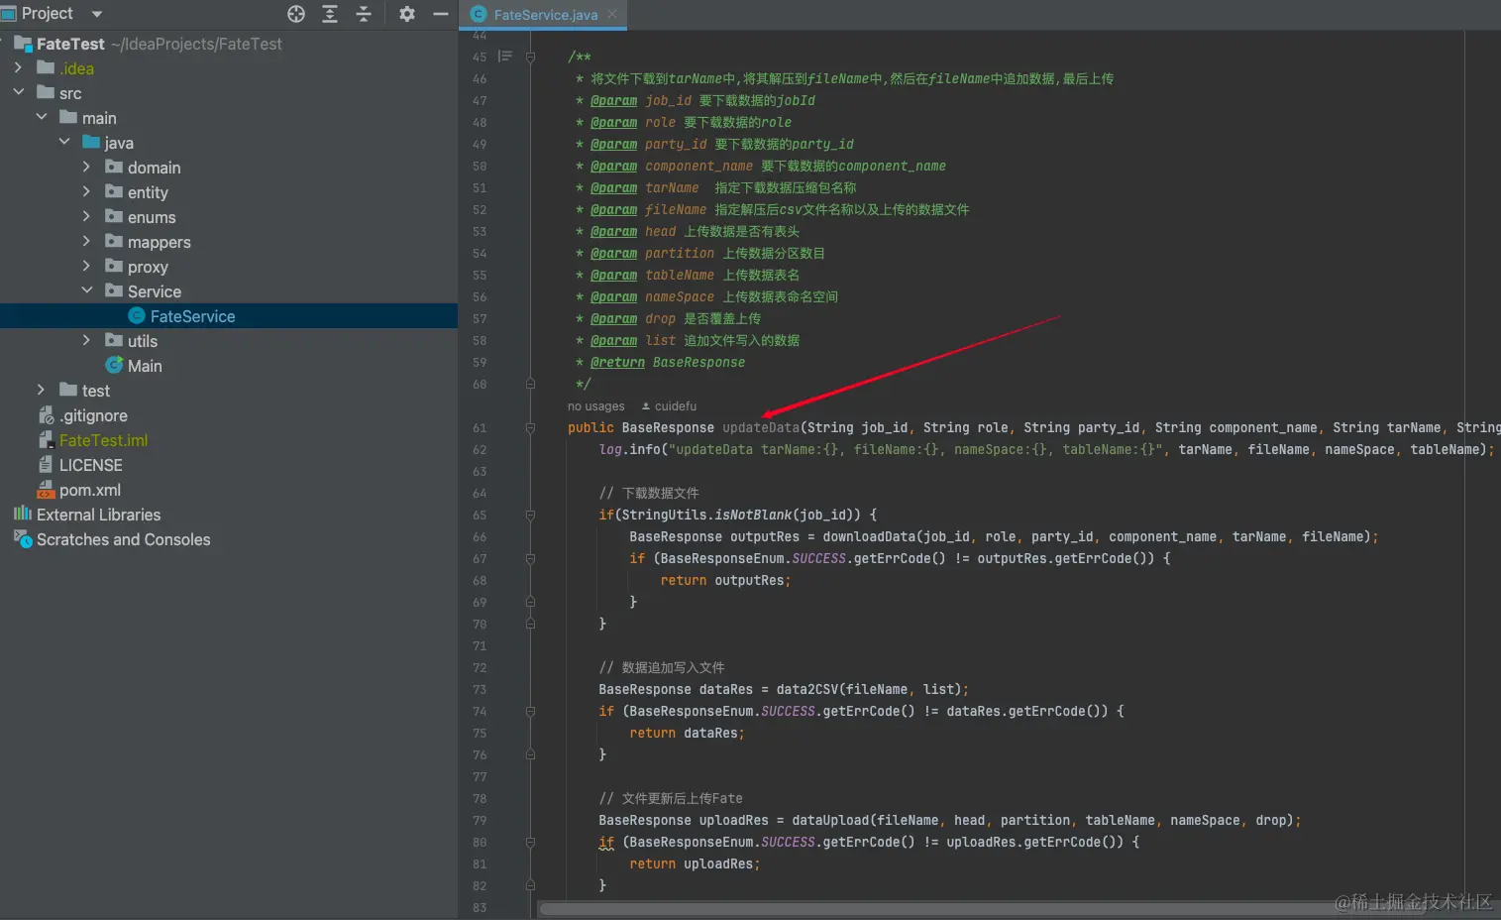Viewport: 1501px width, 920px height.
Task: Click the Scratches and Consoles icon
Action: [23, 539]
